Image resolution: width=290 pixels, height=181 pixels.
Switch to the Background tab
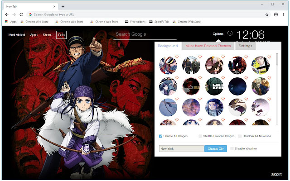(x=168, y=46)
